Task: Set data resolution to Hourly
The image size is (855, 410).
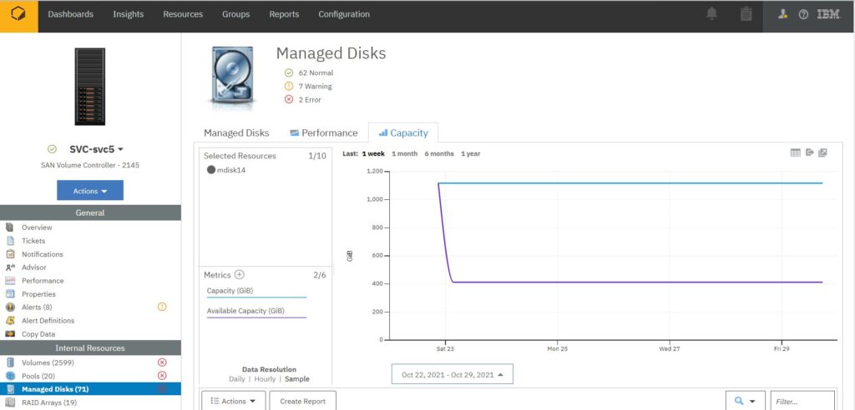Action: 265,379
